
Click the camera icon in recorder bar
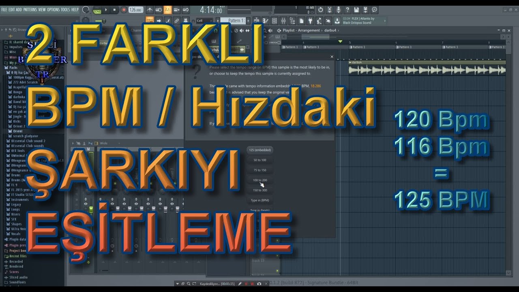(x=259, y=284)
